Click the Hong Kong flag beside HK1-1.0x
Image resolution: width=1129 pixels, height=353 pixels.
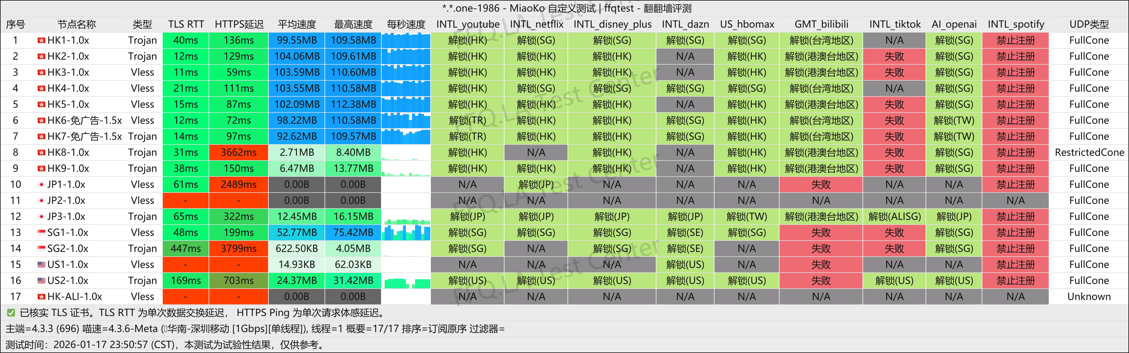coord(41,40)
